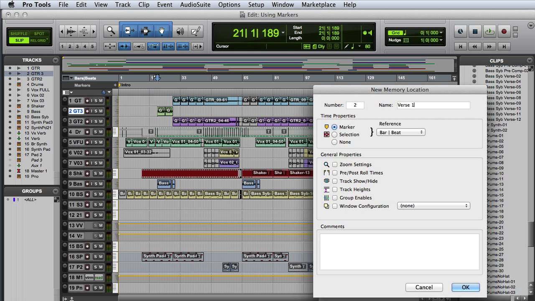Toggle Automation Follows Edit button
This screenshot has width=535, height=301.
(153, 46)
